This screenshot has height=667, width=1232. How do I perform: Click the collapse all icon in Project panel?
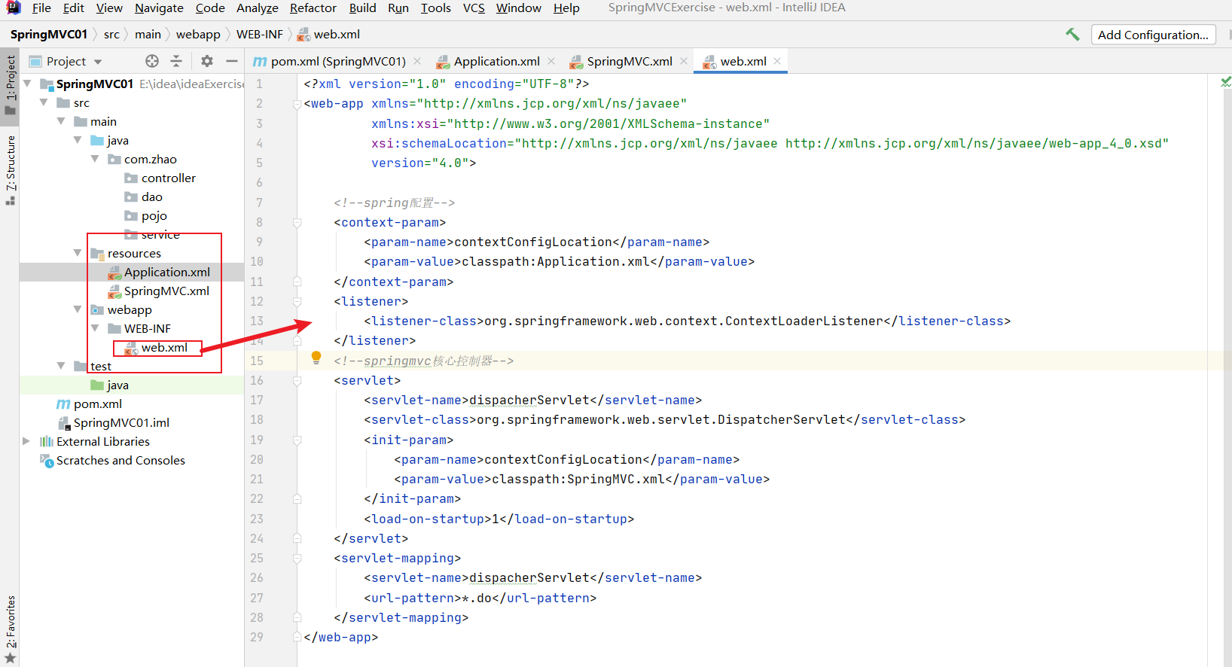point(176,61)
